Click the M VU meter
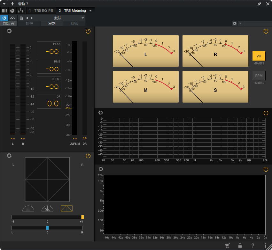The height and width of the screenshot is (250, 272). point(146,87)
